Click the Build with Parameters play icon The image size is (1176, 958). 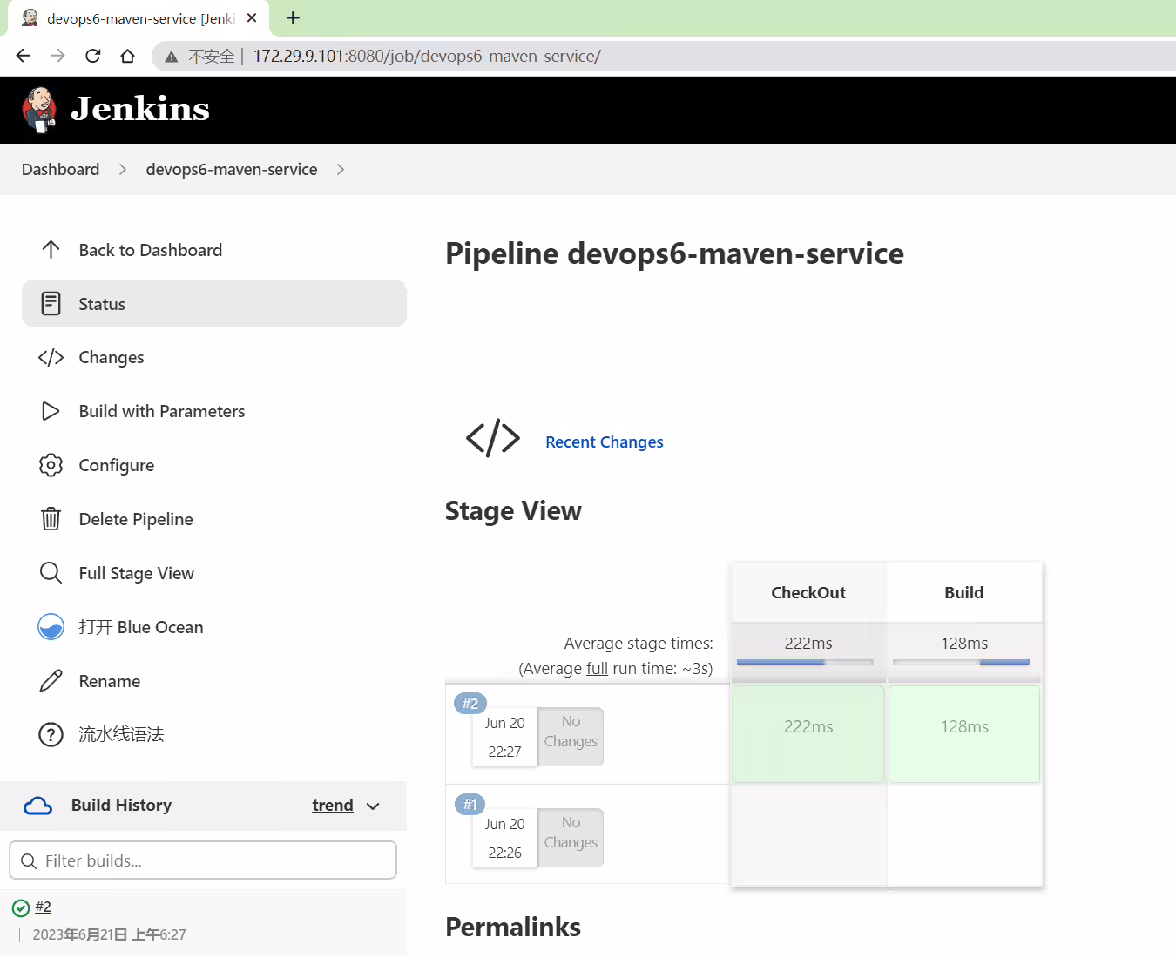51,411
